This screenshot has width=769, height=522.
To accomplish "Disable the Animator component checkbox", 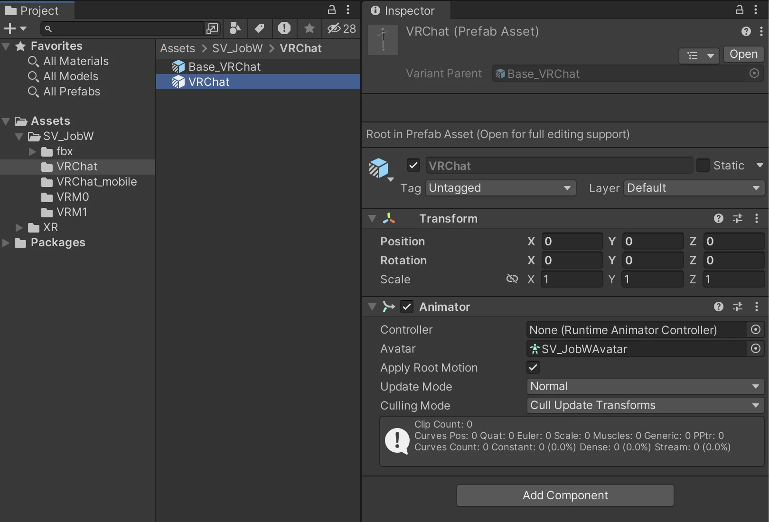I will point(407,307).
